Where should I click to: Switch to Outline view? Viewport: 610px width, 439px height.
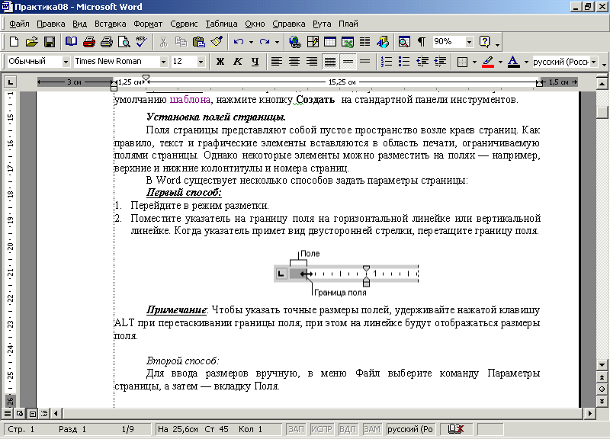coord(44,413)
